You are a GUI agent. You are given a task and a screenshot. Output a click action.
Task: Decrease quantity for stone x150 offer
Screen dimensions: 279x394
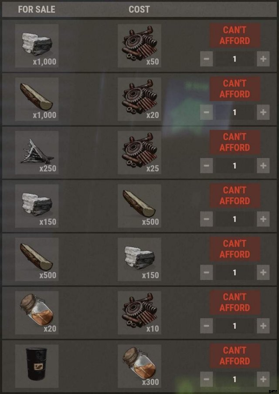point(206,219)
